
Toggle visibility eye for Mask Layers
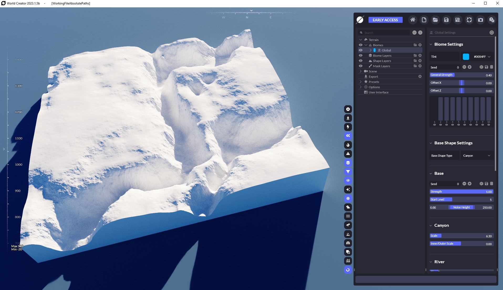point(361,66)
